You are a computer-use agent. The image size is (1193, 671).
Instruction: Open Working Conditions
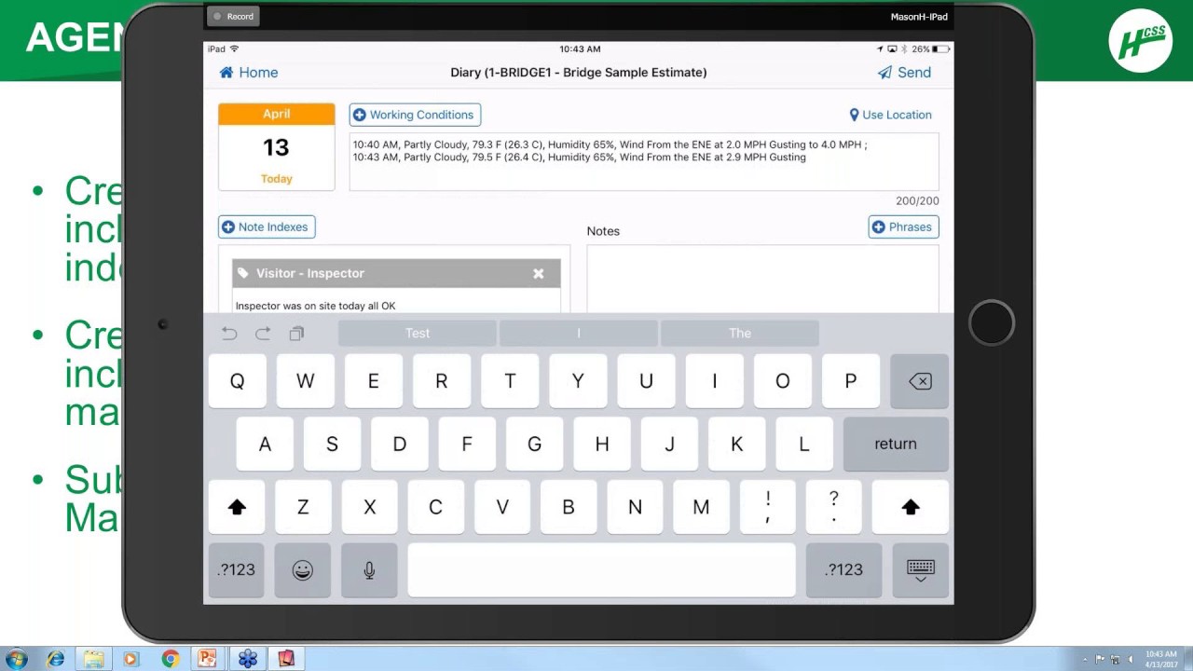click(415, 115)
